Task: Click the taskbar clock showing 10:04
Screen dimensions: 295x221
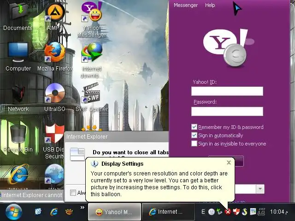Action: point(279,212)
